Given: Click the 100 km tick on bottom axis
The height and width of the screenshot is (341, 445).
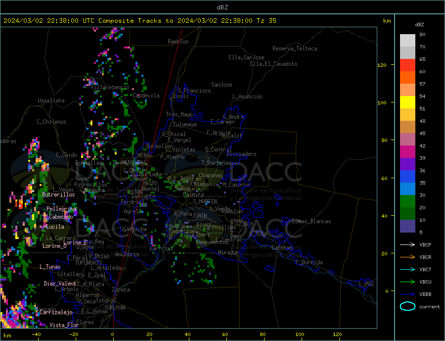Looking at the screenshot, I should click(300, 335).
